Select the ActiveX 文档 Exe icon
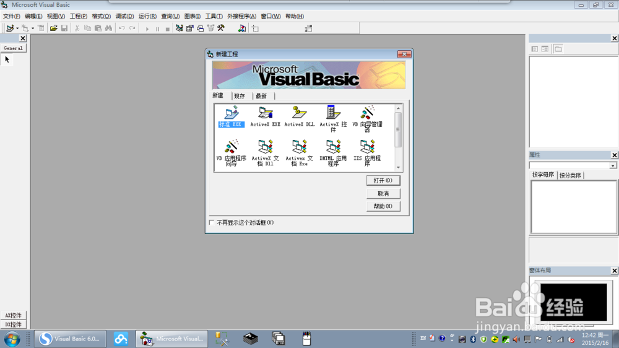Viewport: 619px width, 348px height. (x=299, y=152)
